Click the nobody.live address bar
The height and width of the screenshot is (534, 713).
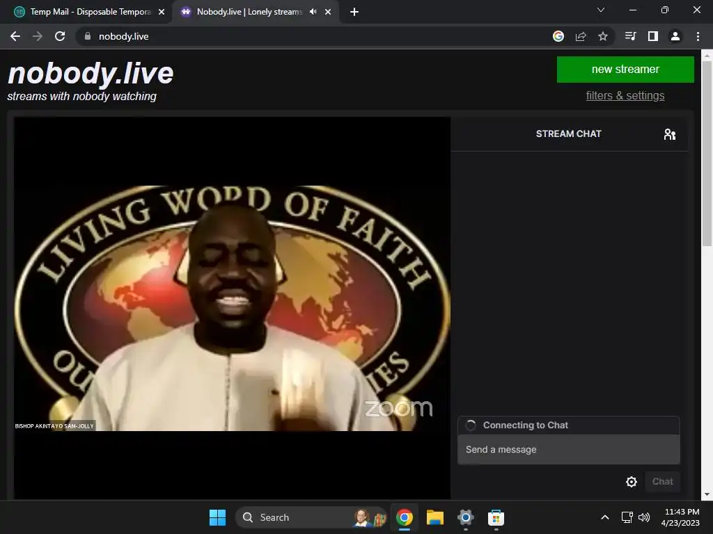318,36
